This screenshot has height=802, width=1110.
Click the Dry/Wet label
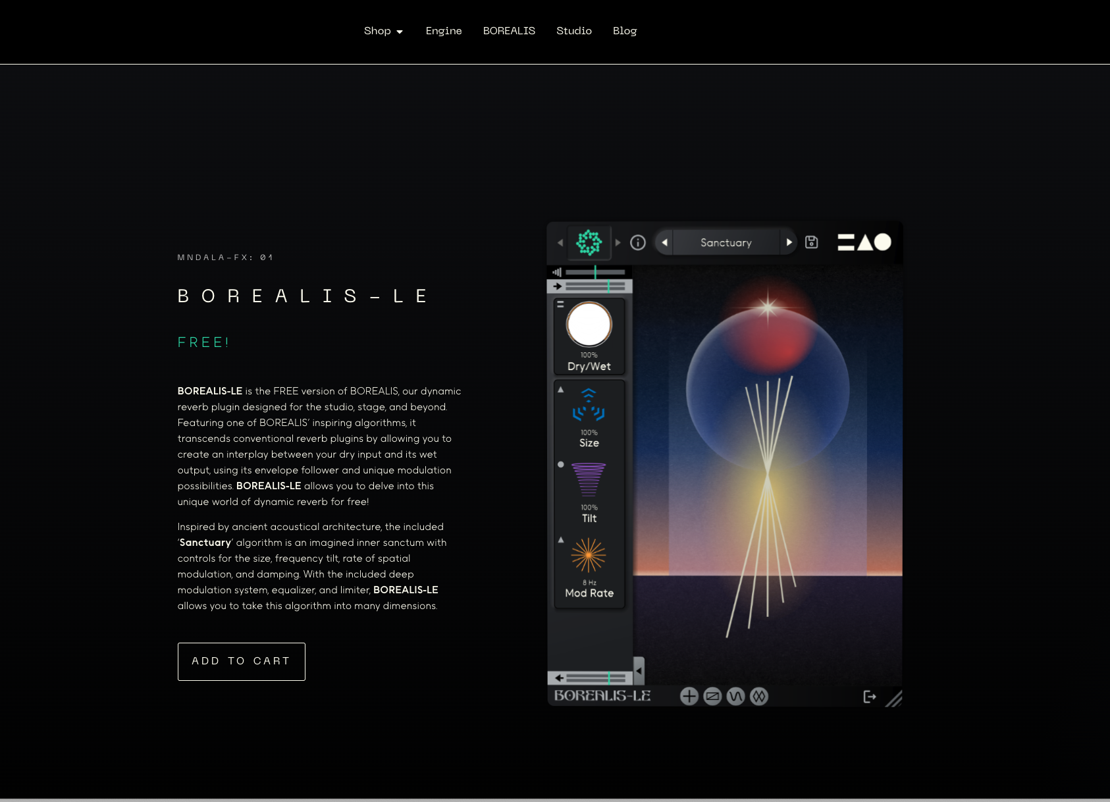pyautogui.click(x=589, y=367)
